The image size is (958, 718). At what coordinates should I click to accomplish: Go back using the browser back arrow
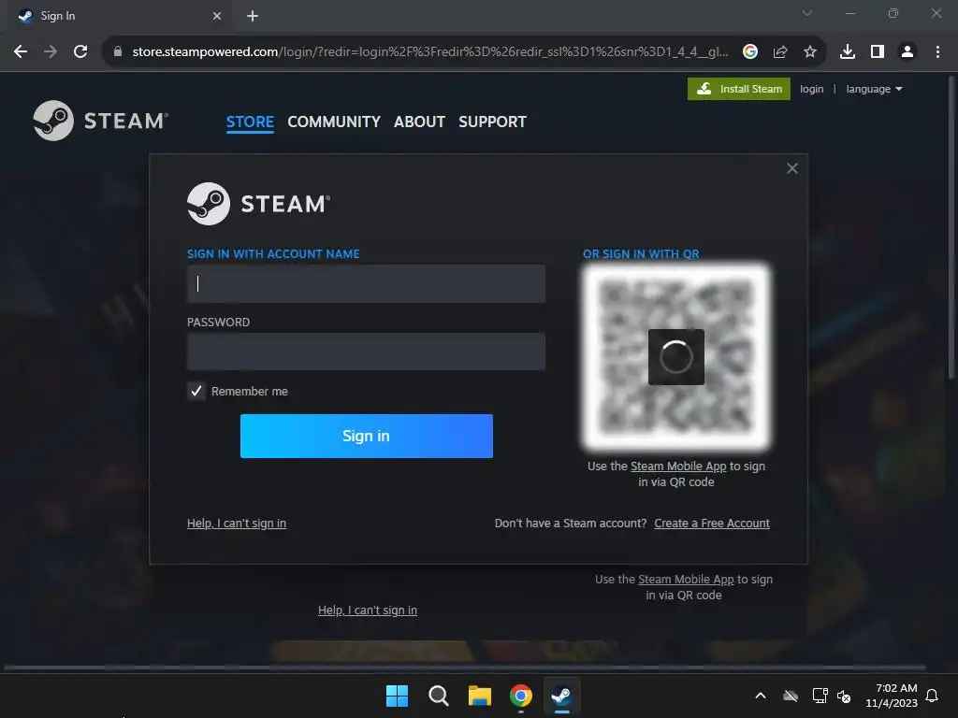tap(21, 52)
